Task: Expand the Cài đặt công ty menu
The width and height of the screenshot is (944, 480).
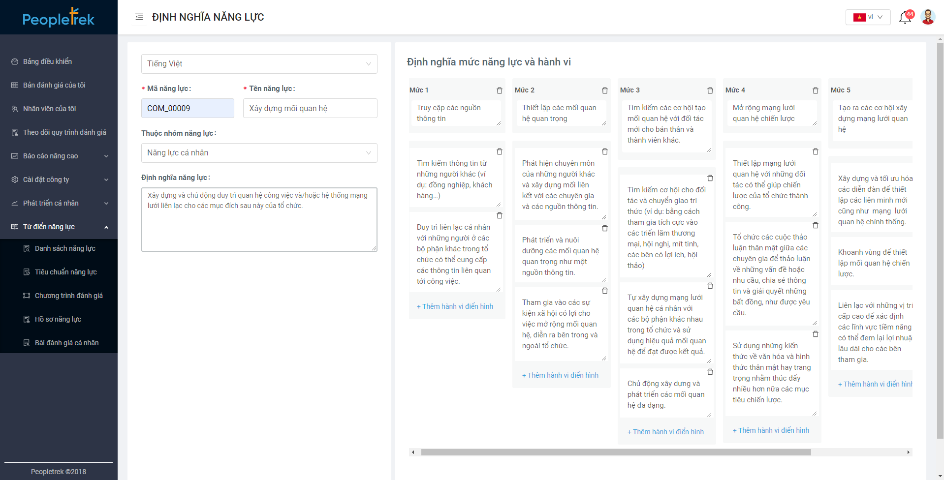Action: click(59, 180)
